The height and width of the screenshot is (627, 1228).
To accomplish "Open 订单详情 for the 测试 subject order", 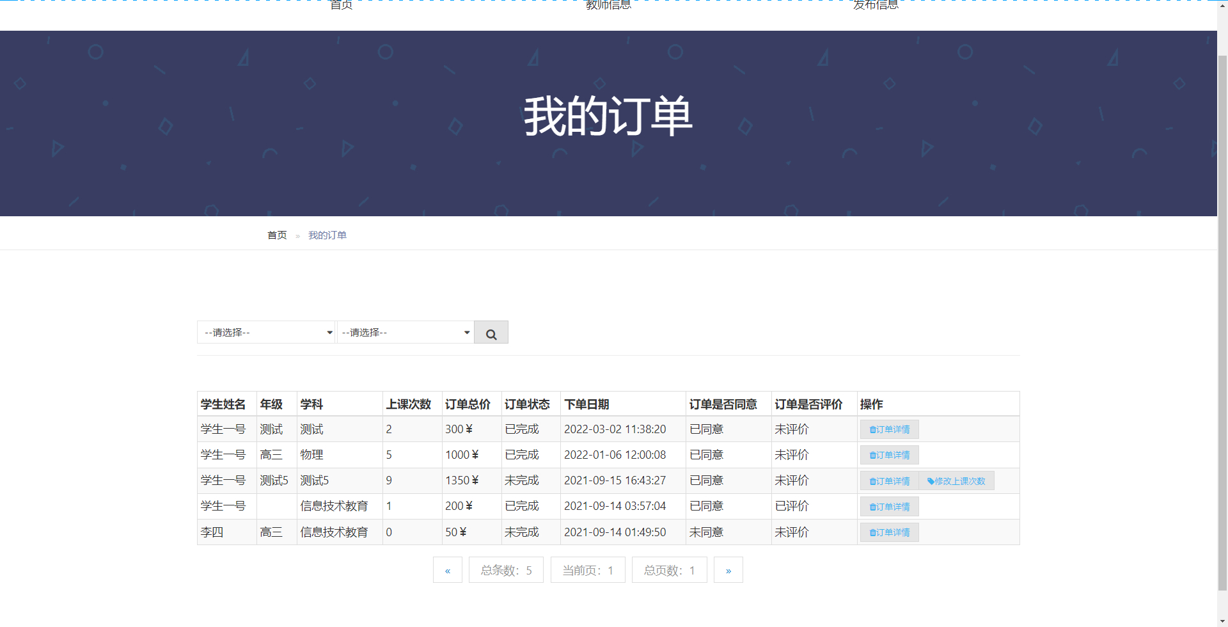I will click(x=888, y=429).
